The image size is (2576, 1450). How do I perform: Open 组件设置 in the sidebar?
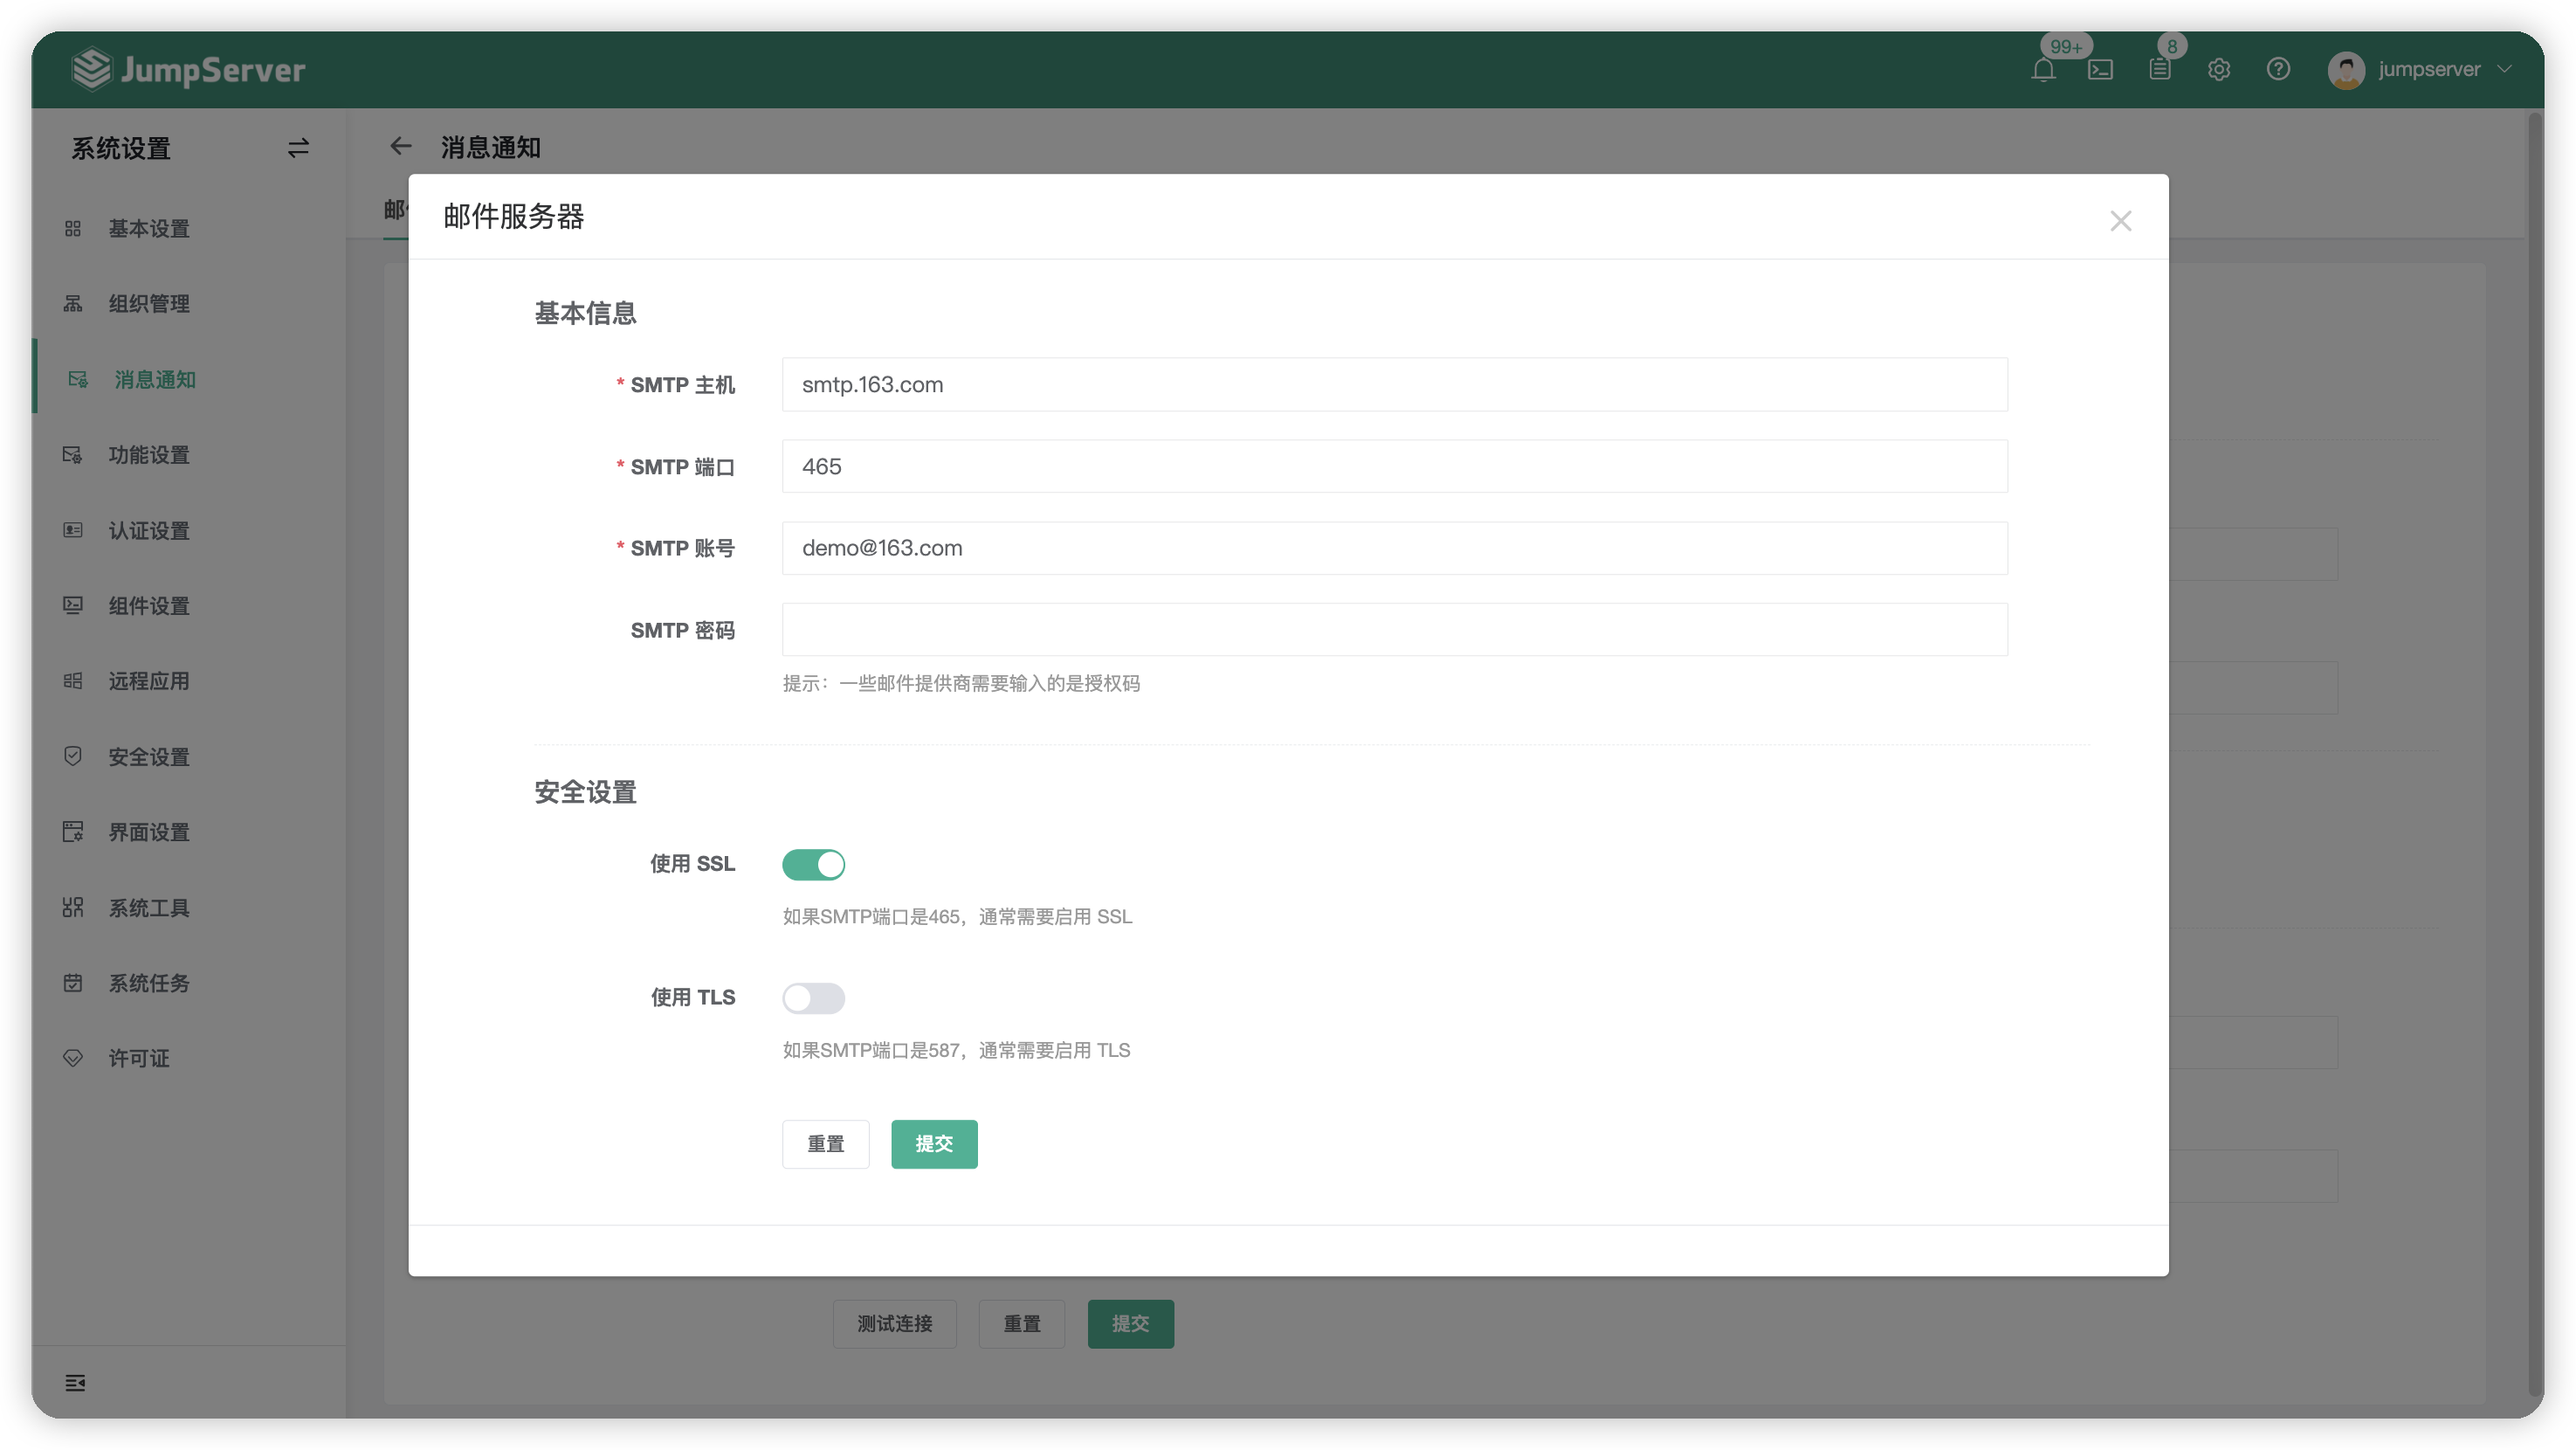[x=189, y=605]
